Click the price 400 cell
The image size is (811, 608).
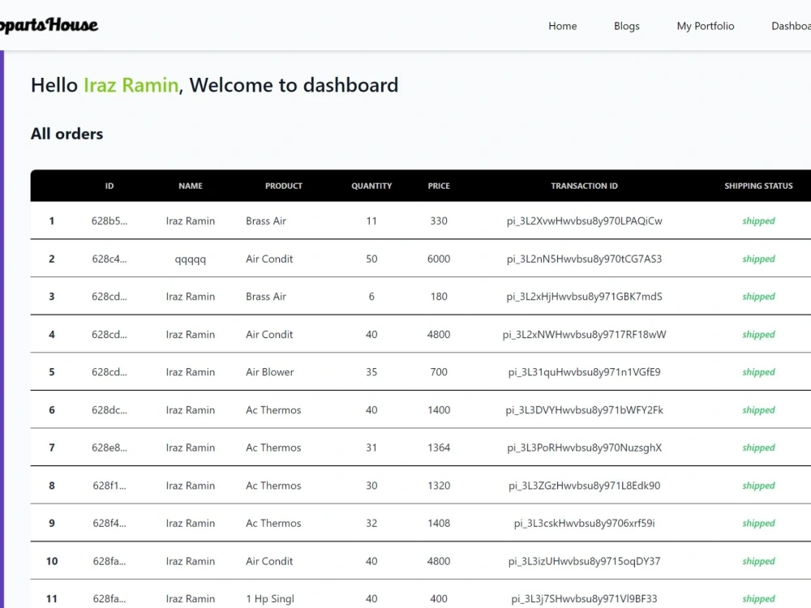tap(439, 599)
